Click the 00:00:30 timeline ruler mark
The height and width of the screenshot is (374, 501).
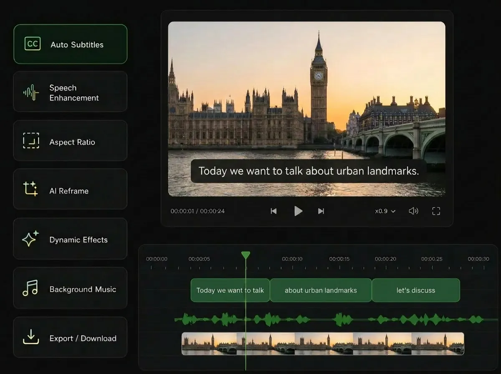pos(478,259)
